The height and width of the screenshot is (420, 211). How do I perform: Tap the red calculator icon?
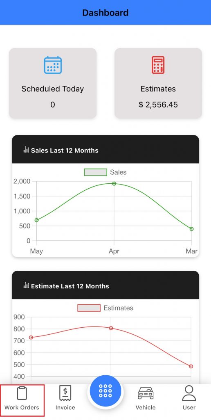158,65
